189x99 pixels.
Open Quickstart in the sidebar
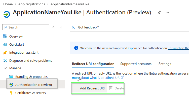pos(17,45)
